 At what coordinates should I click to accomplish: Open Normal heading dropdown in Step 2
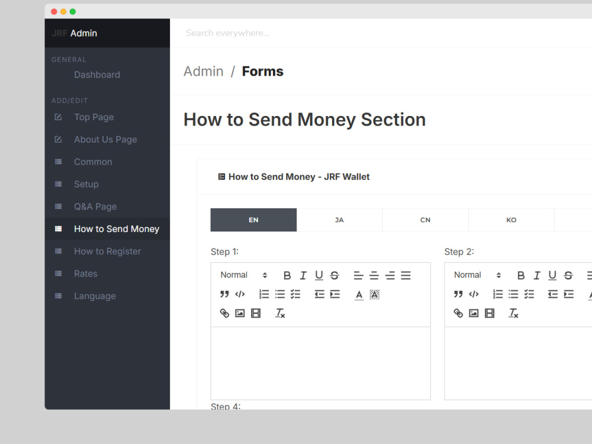(478, 275)
